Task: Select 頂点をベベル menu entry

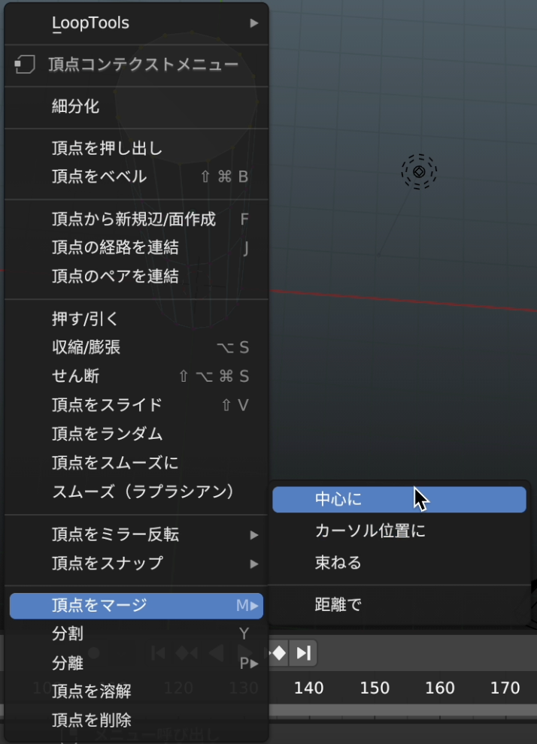Action: pyautogui.click(x=136, y=177)
